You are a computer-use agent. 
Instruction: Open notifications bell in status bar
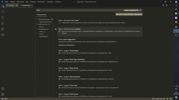click(171, 99)
